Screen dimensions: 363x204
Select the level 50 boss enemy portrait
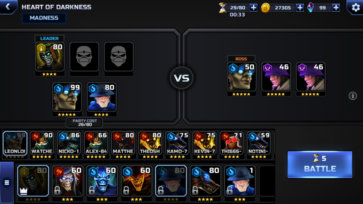point(241,77)
